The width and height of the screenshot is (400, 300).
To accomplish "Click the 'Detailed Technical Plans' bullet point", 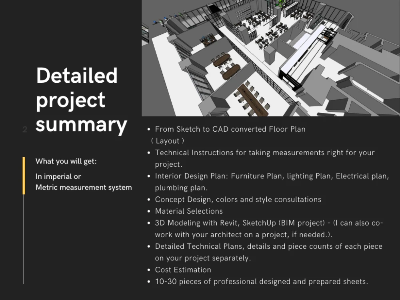I will 268,246.
